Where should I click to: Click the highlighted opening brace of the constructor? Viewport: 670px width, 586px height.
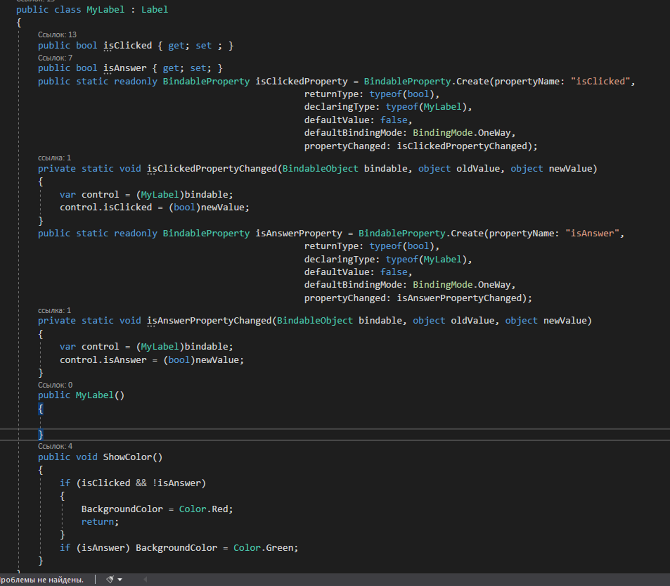pos(41,408)
